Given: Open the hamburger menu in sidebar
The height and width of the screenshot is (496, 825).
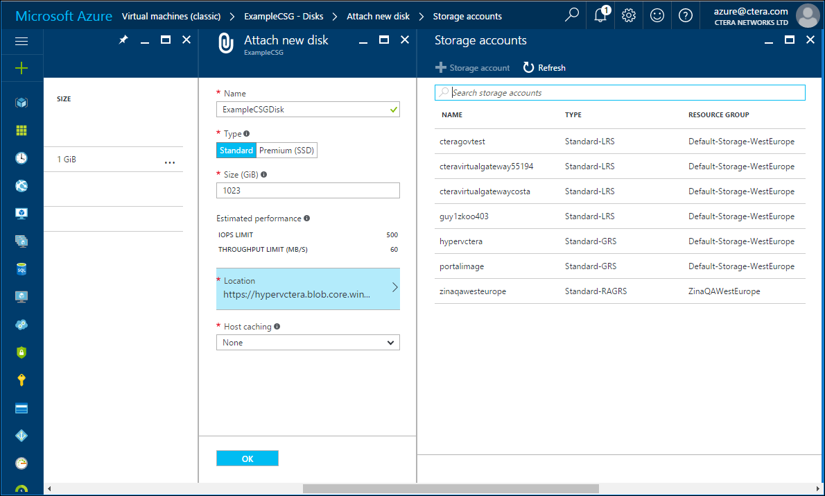Looking at the screenshot, I should pos(21,41).
